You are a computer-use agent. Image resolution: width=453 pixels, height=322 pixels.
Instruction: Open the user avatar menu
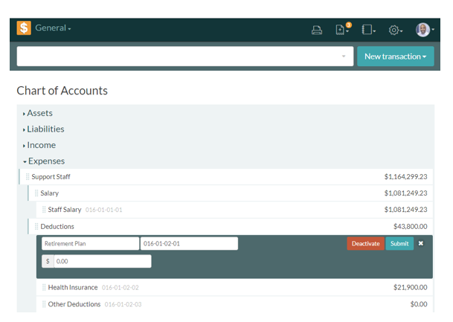pos(424,30)
